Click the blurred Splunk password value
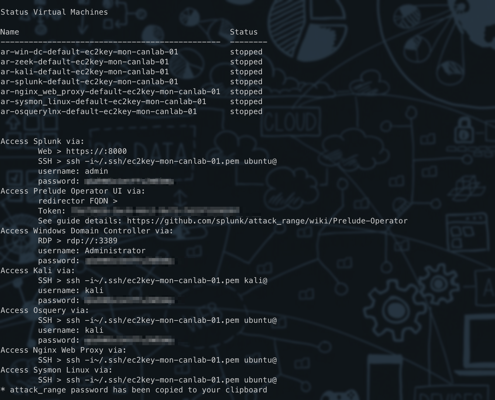This screenshot has height=400, width=495. (129, 181)
